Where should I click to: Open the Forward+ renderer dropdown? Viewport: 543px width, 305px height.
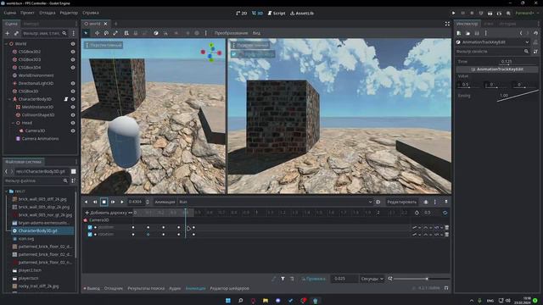coord(527,14)
